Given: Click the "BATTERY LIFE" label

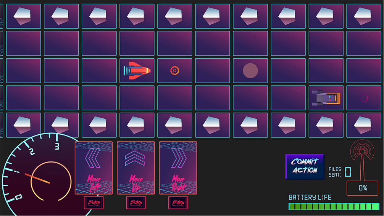Looking at the screenshot, I should 310,197.
